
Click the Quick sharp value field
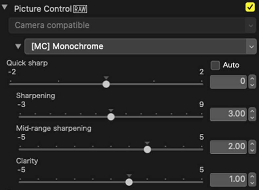pos(228,81)
